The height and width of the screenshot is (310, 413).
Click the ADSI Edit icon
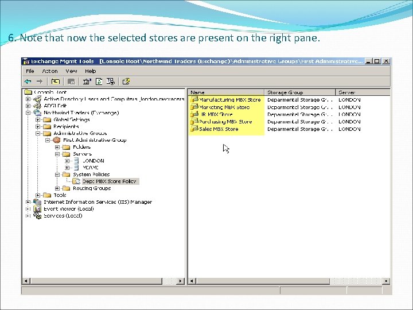coord(37,106)
